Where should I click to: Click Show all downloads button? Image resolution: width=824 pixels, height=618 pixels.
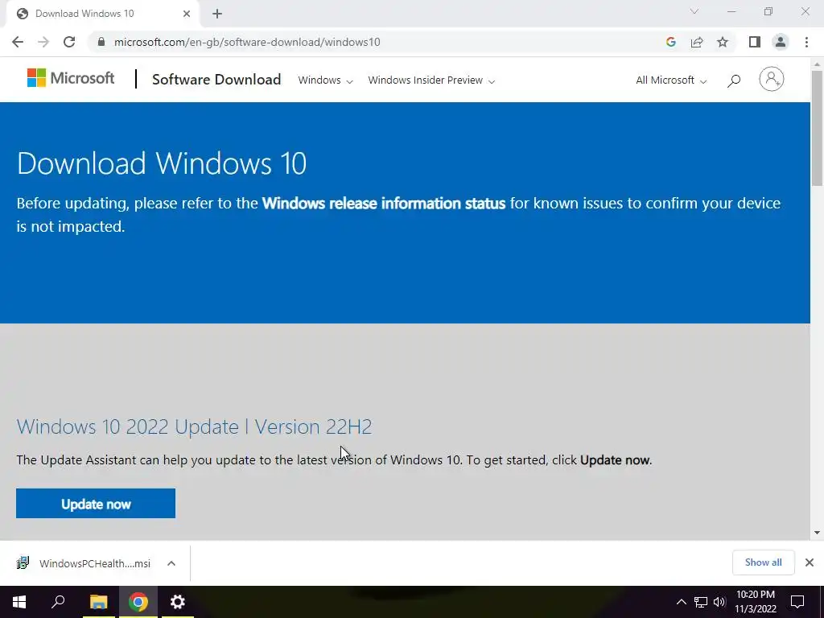pyautogui.click(x=763, y=562)
